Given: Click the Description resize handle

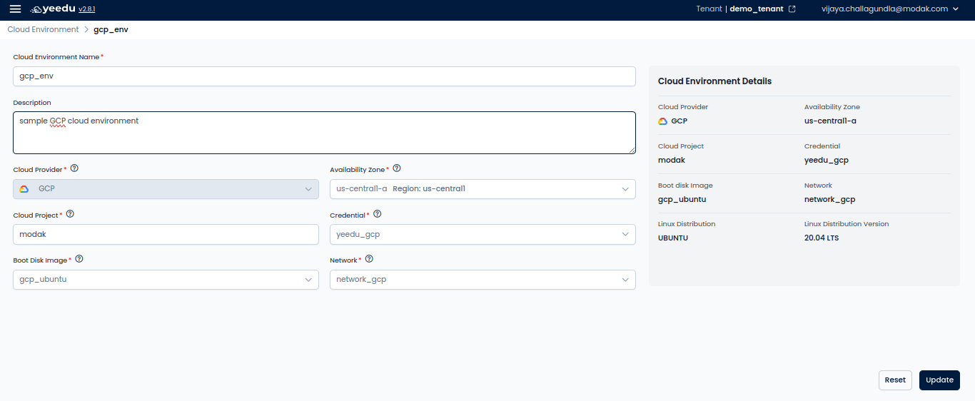Looking at the screenshot, I should (632, 150).
